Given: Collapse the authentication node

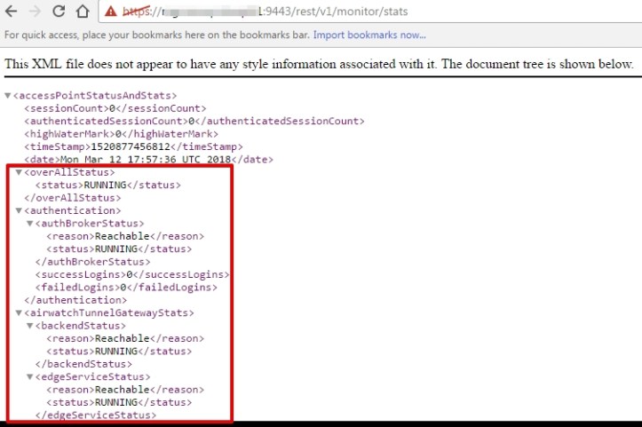Looking at the screenshot, I should click(x=19, y=211).
